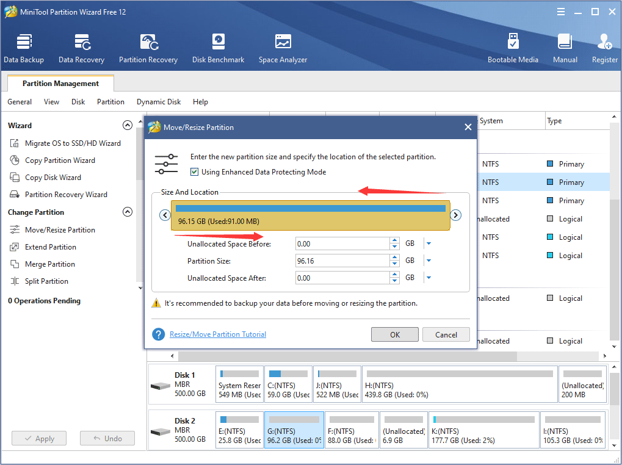Select the Disk 2 drive icon
This screenshot has height=465, width=622.
(161, 431)
